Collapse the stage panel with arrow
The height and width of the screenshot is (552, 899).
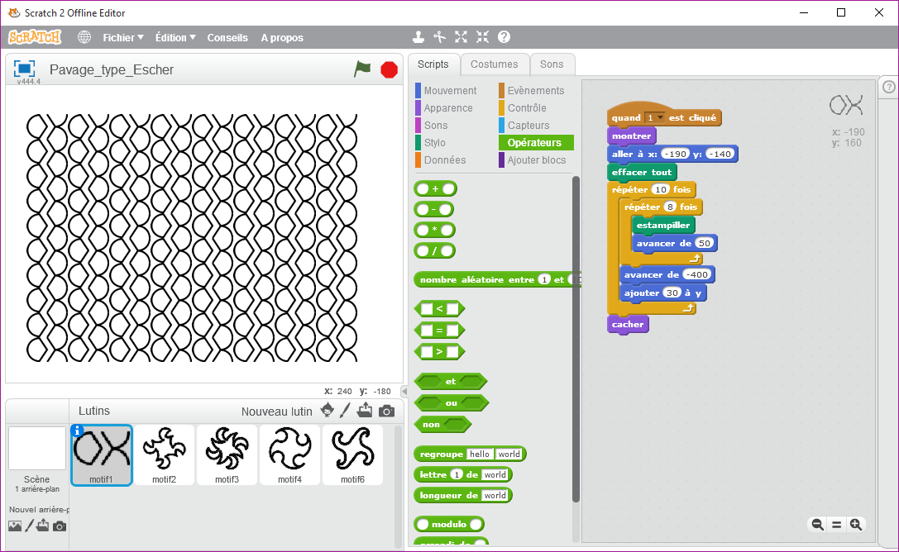pos(404,391)
